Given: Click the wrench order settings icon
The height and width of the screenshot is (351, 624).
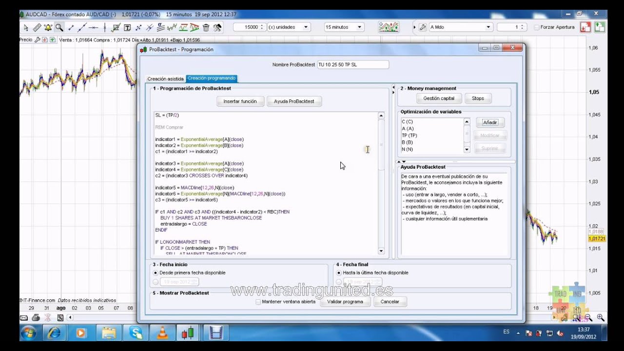Looking at the screenshot, I should [x=423, y=27].
